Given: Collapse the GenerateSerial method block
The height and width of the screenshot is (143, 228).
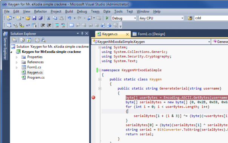Looking at the screenshot, I should click(x=100, y=89).
